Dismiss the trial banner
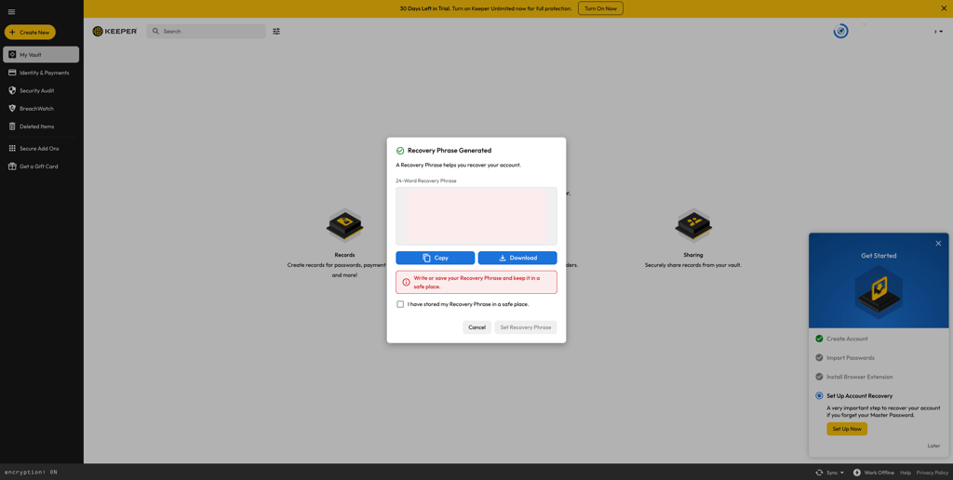The width and height of the screenshot is (953, 480). click(944, 8)
